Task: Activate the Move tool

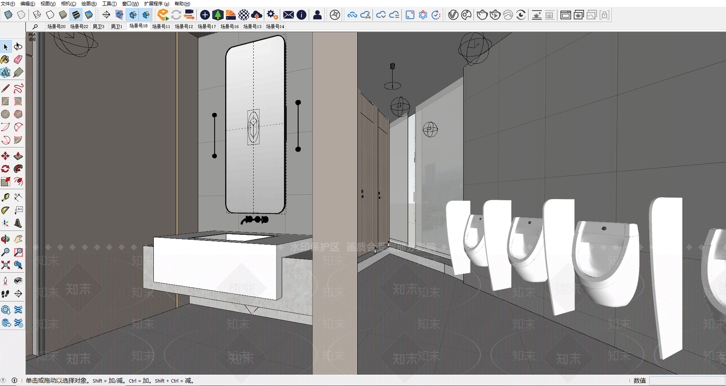Action: [5, 156]
